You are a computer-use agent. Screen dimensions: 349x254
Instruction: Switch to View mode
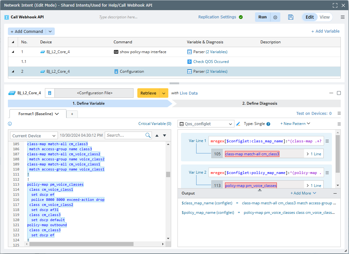pos(324,17)
